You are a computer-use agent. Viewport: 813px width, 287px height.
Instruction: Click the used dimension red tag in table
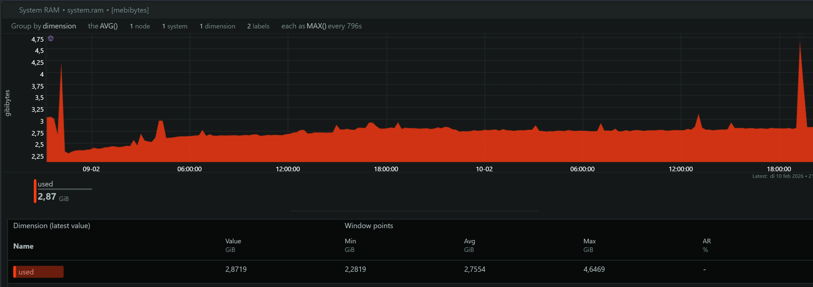click(38, 272)
